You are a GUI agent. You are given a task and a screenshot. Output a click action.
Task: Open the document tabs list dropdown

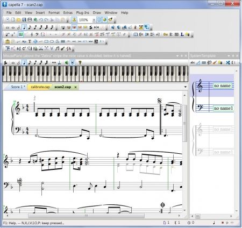186,87
